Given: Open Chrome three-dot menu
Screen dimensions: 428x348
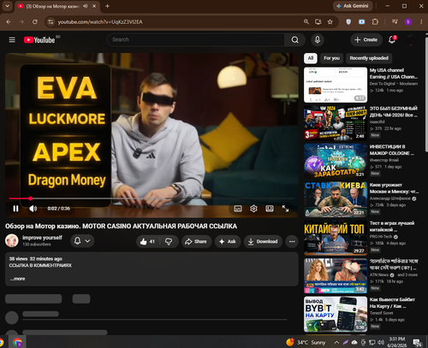Looking at the screenshot, I should pyautogui.click(x=421, y=22).
